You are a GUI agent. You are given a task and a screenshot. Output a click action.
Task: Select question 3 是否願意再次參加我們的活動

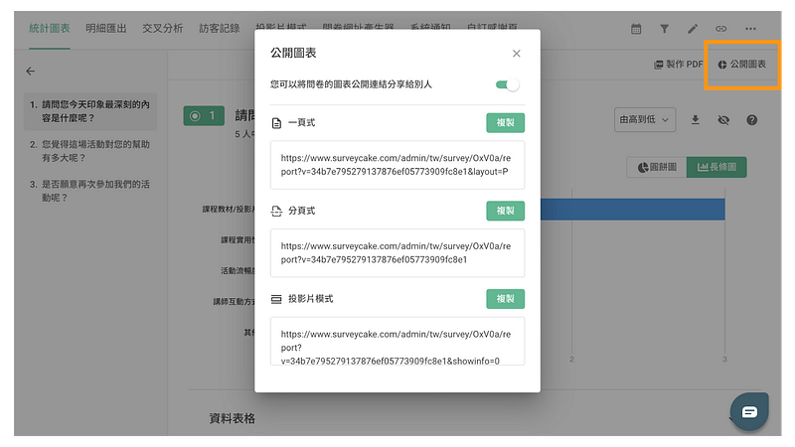pos(90,191)
